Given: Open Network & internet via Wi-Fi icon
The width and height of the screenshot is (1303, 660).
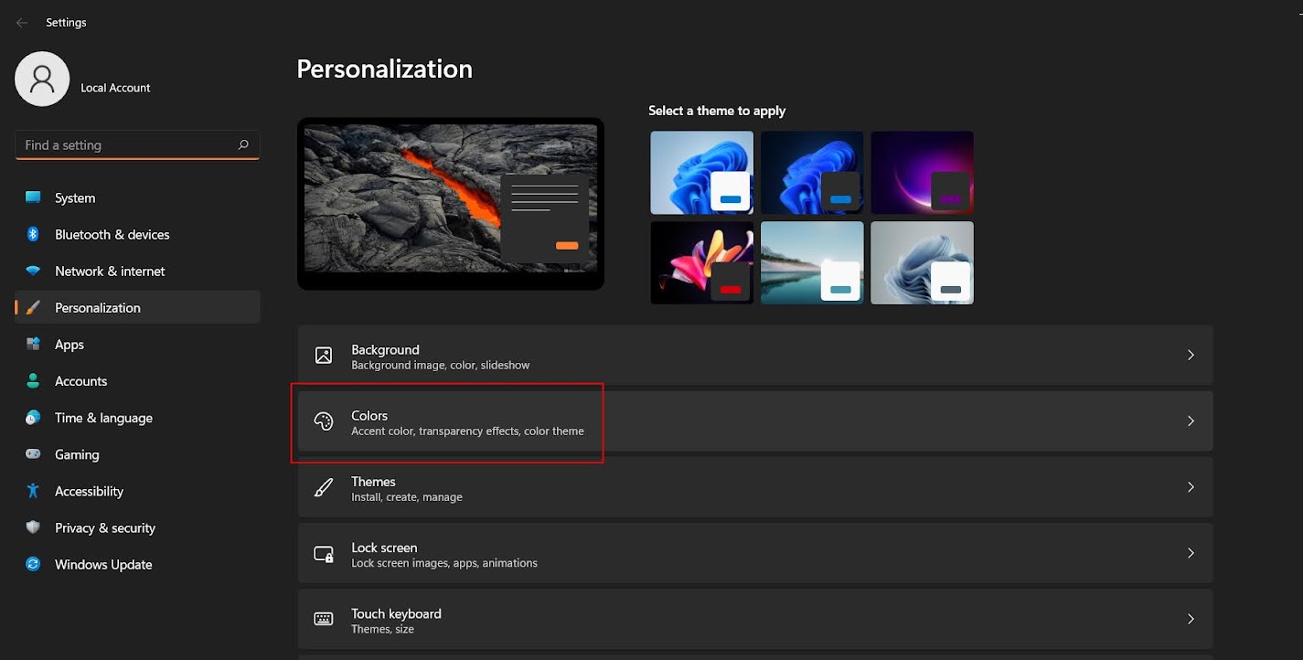Looking at the screenshot, I should tap(33, 271).
